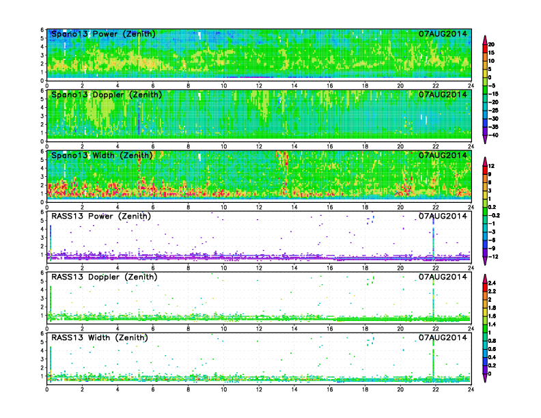Screen dimensions: 541x418
Task: Click the '0.4' label on the bottom colorbar
Action: (492, 357)
